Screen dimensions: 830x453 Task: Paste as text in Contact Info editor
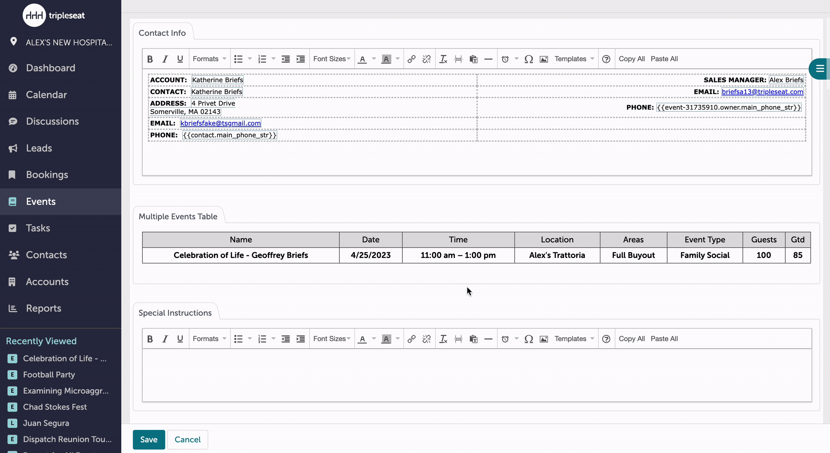click(473, 59)
